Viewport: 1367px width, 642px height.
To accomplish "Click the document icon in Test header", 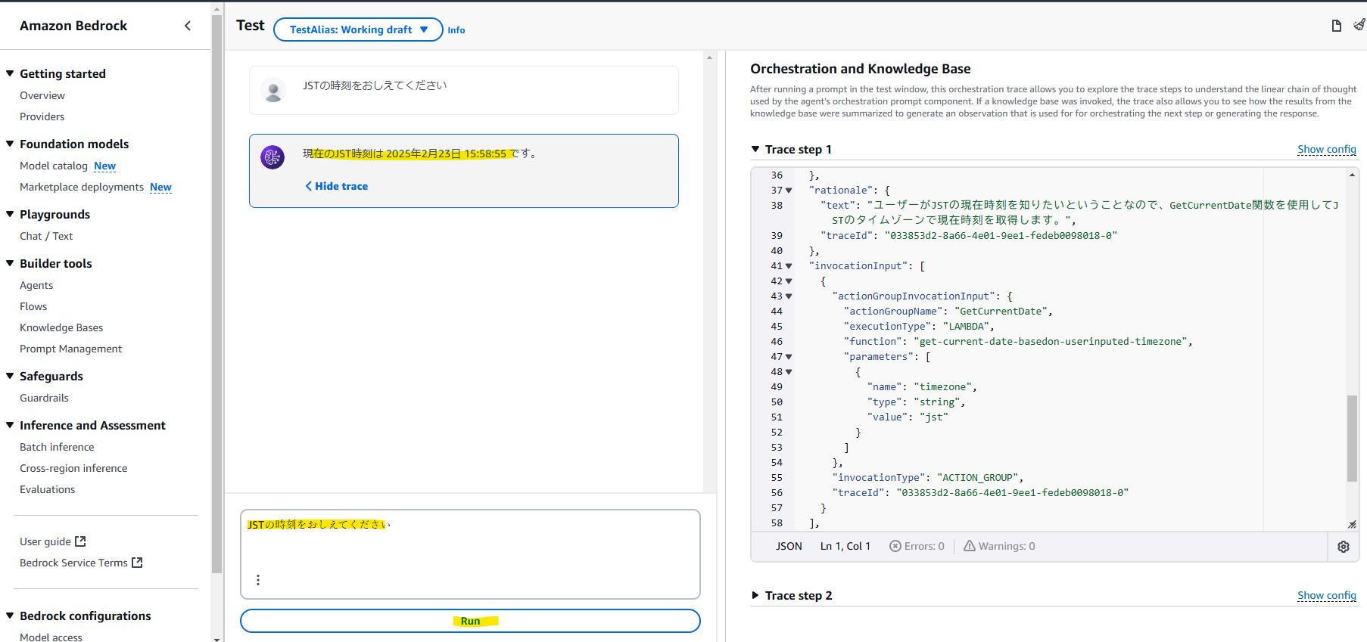I will pos(1336,26).
